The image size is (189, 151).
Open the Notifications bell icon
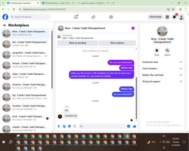click(x=174, y=17)
